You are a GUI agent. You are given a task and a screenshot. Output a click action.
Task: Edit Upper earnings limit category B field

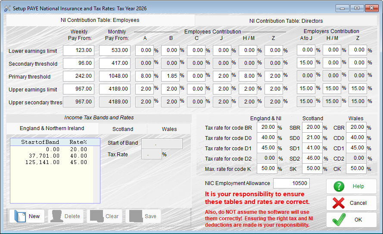(x=170, y=89)
